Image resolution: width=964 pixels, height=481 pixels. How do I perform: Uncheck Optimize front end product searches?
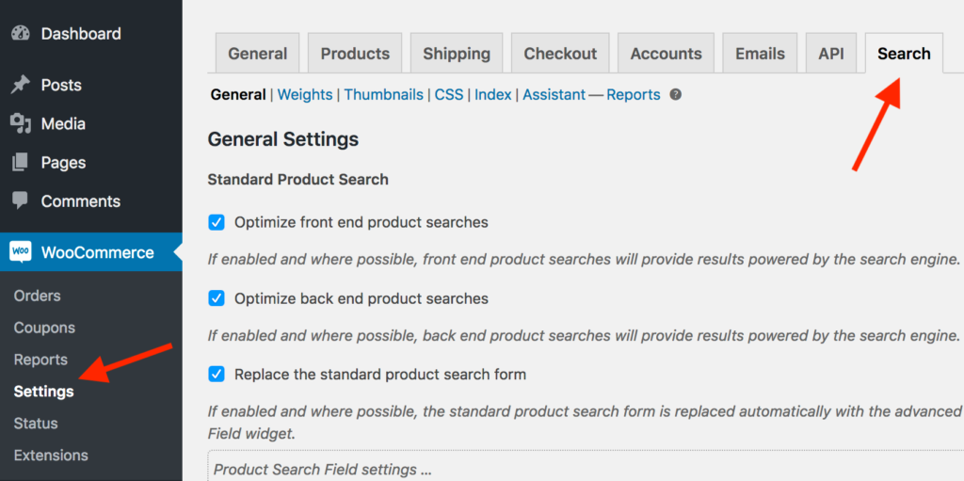pos(217,223)
